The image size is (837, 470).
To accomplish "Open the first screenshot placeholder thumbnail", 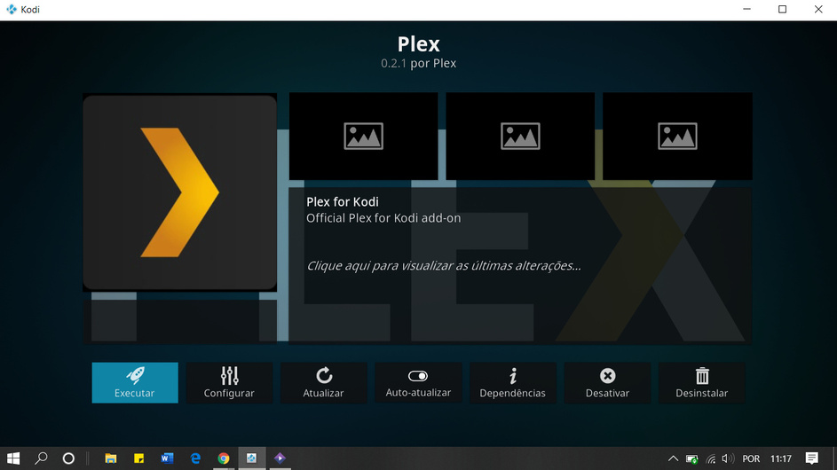I will (x=364, y=136).
